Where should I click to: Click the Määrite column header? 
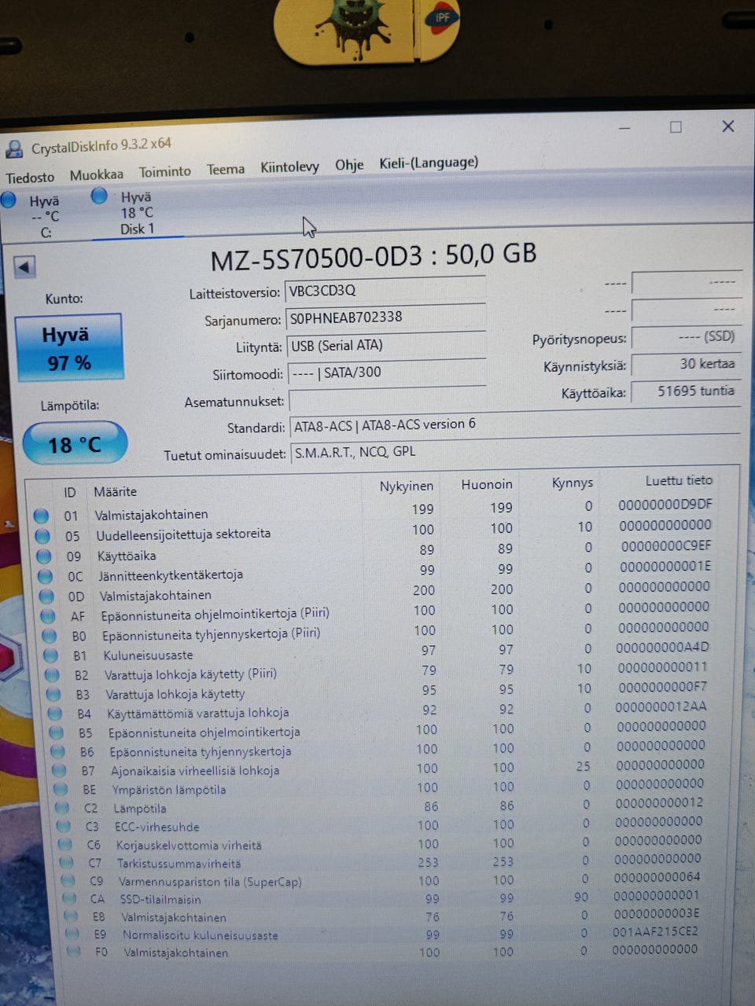(116, 492)
